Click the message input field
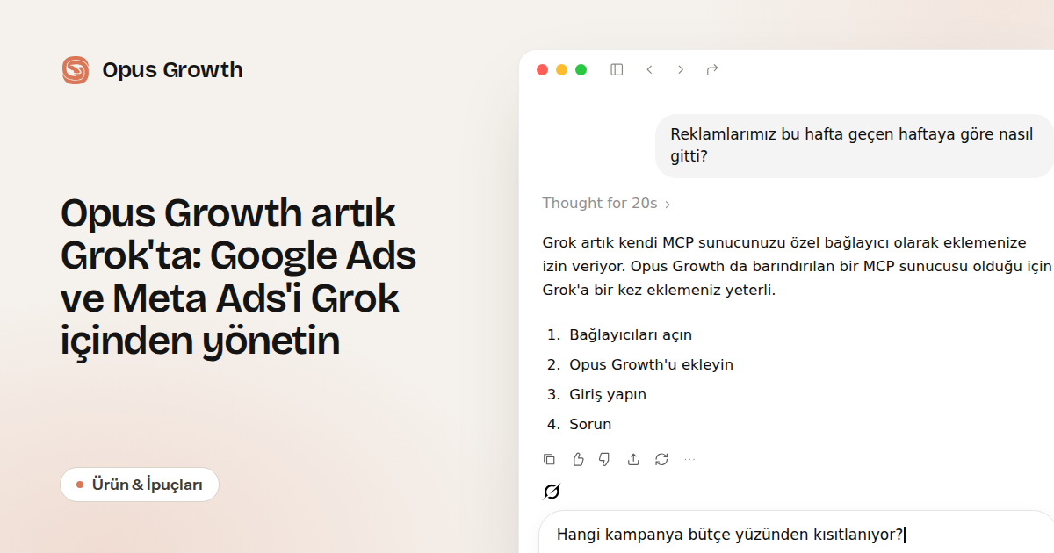The image size is (1054, 553). click(796, 532)
